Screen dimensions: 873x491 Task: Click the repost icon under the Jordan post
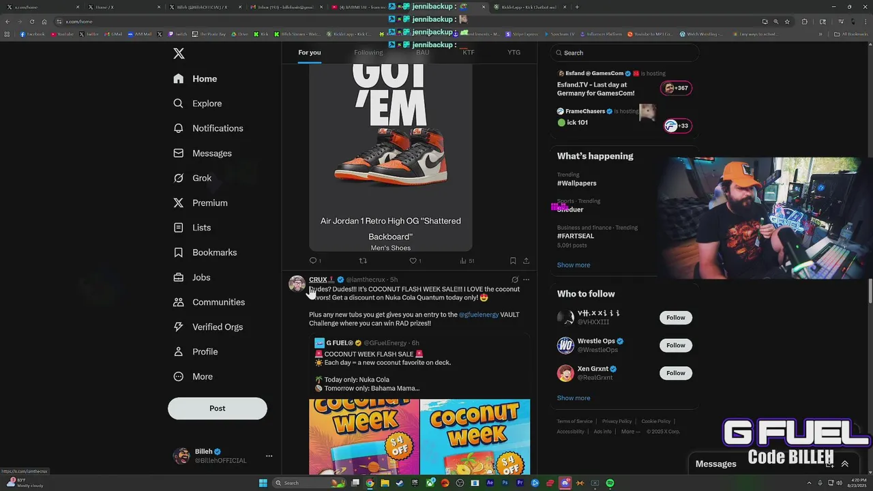(363, 261)
